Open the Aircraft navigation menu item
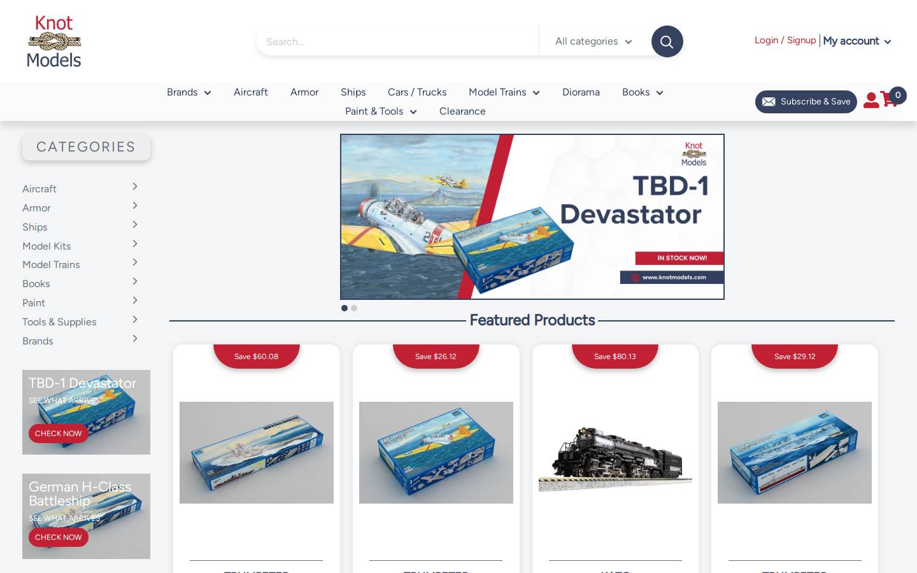The height and width of the screenshot is (573, 917). click(x=251, y=92)
